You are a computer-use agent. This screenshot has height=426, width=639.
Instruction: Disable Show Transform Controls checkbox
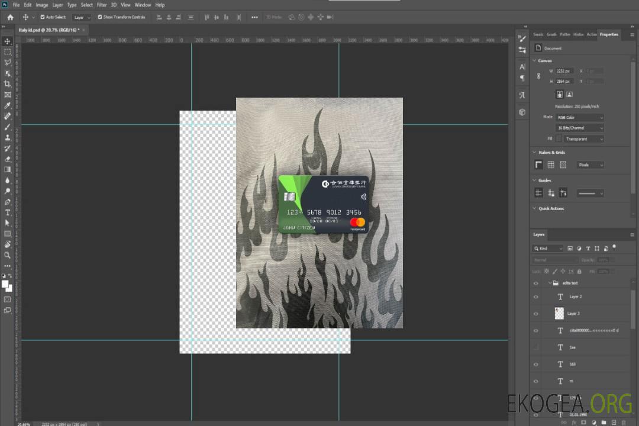coord(100,17)
